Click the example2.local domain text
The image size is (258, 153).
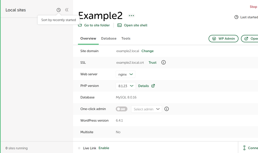pyautogui.click(x=128, y=51)
